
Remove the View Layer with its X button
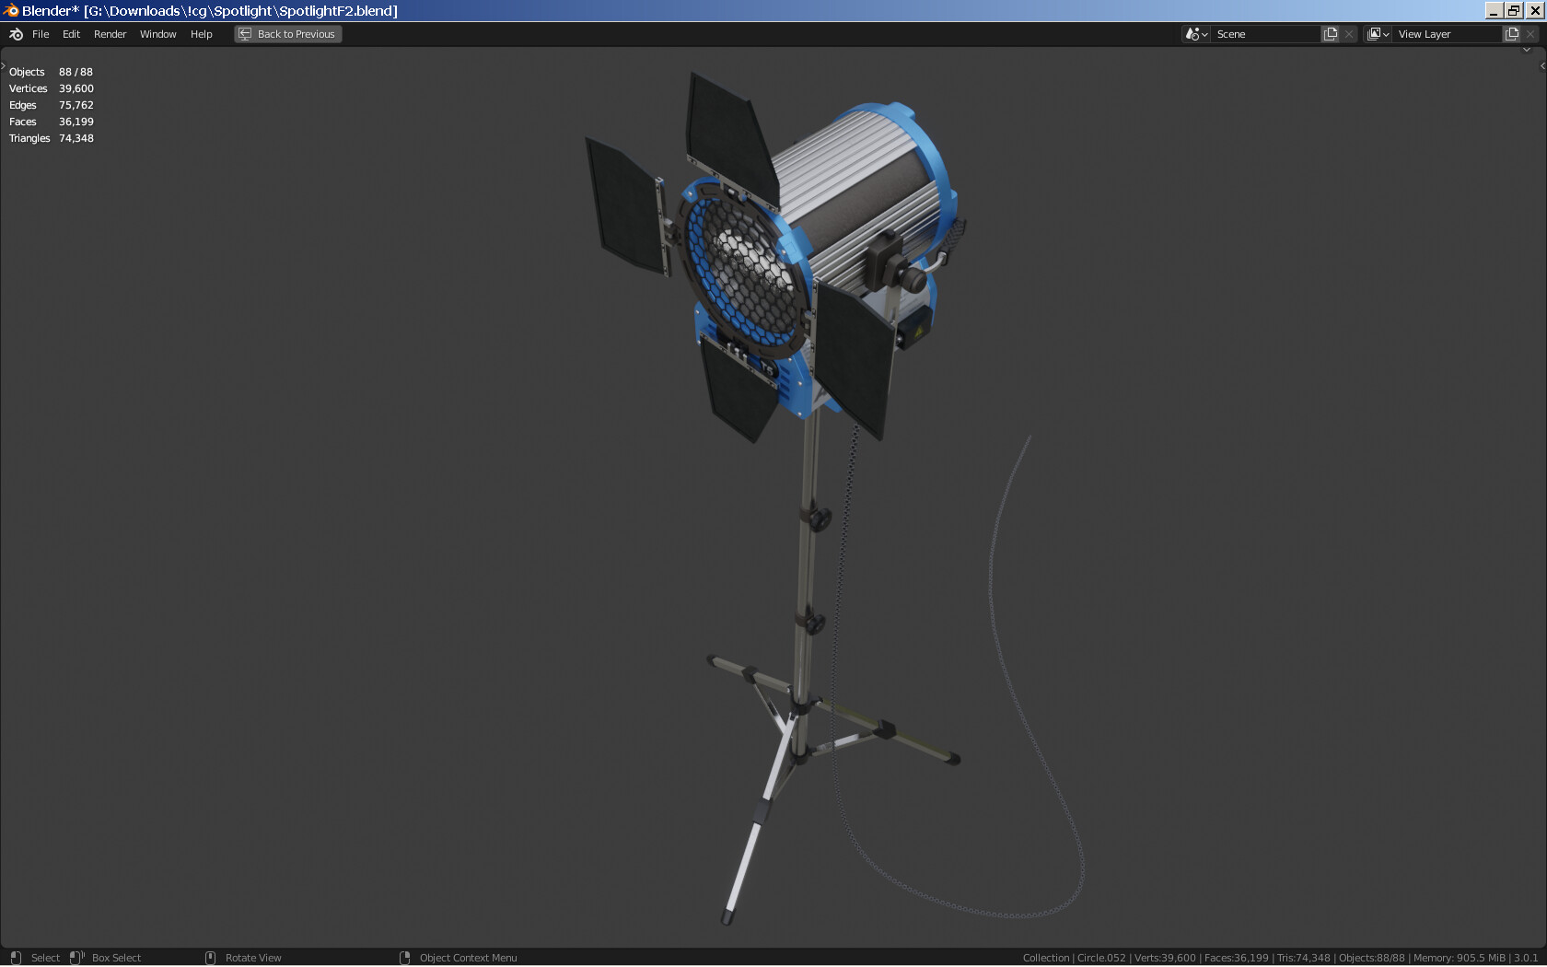1530,34
